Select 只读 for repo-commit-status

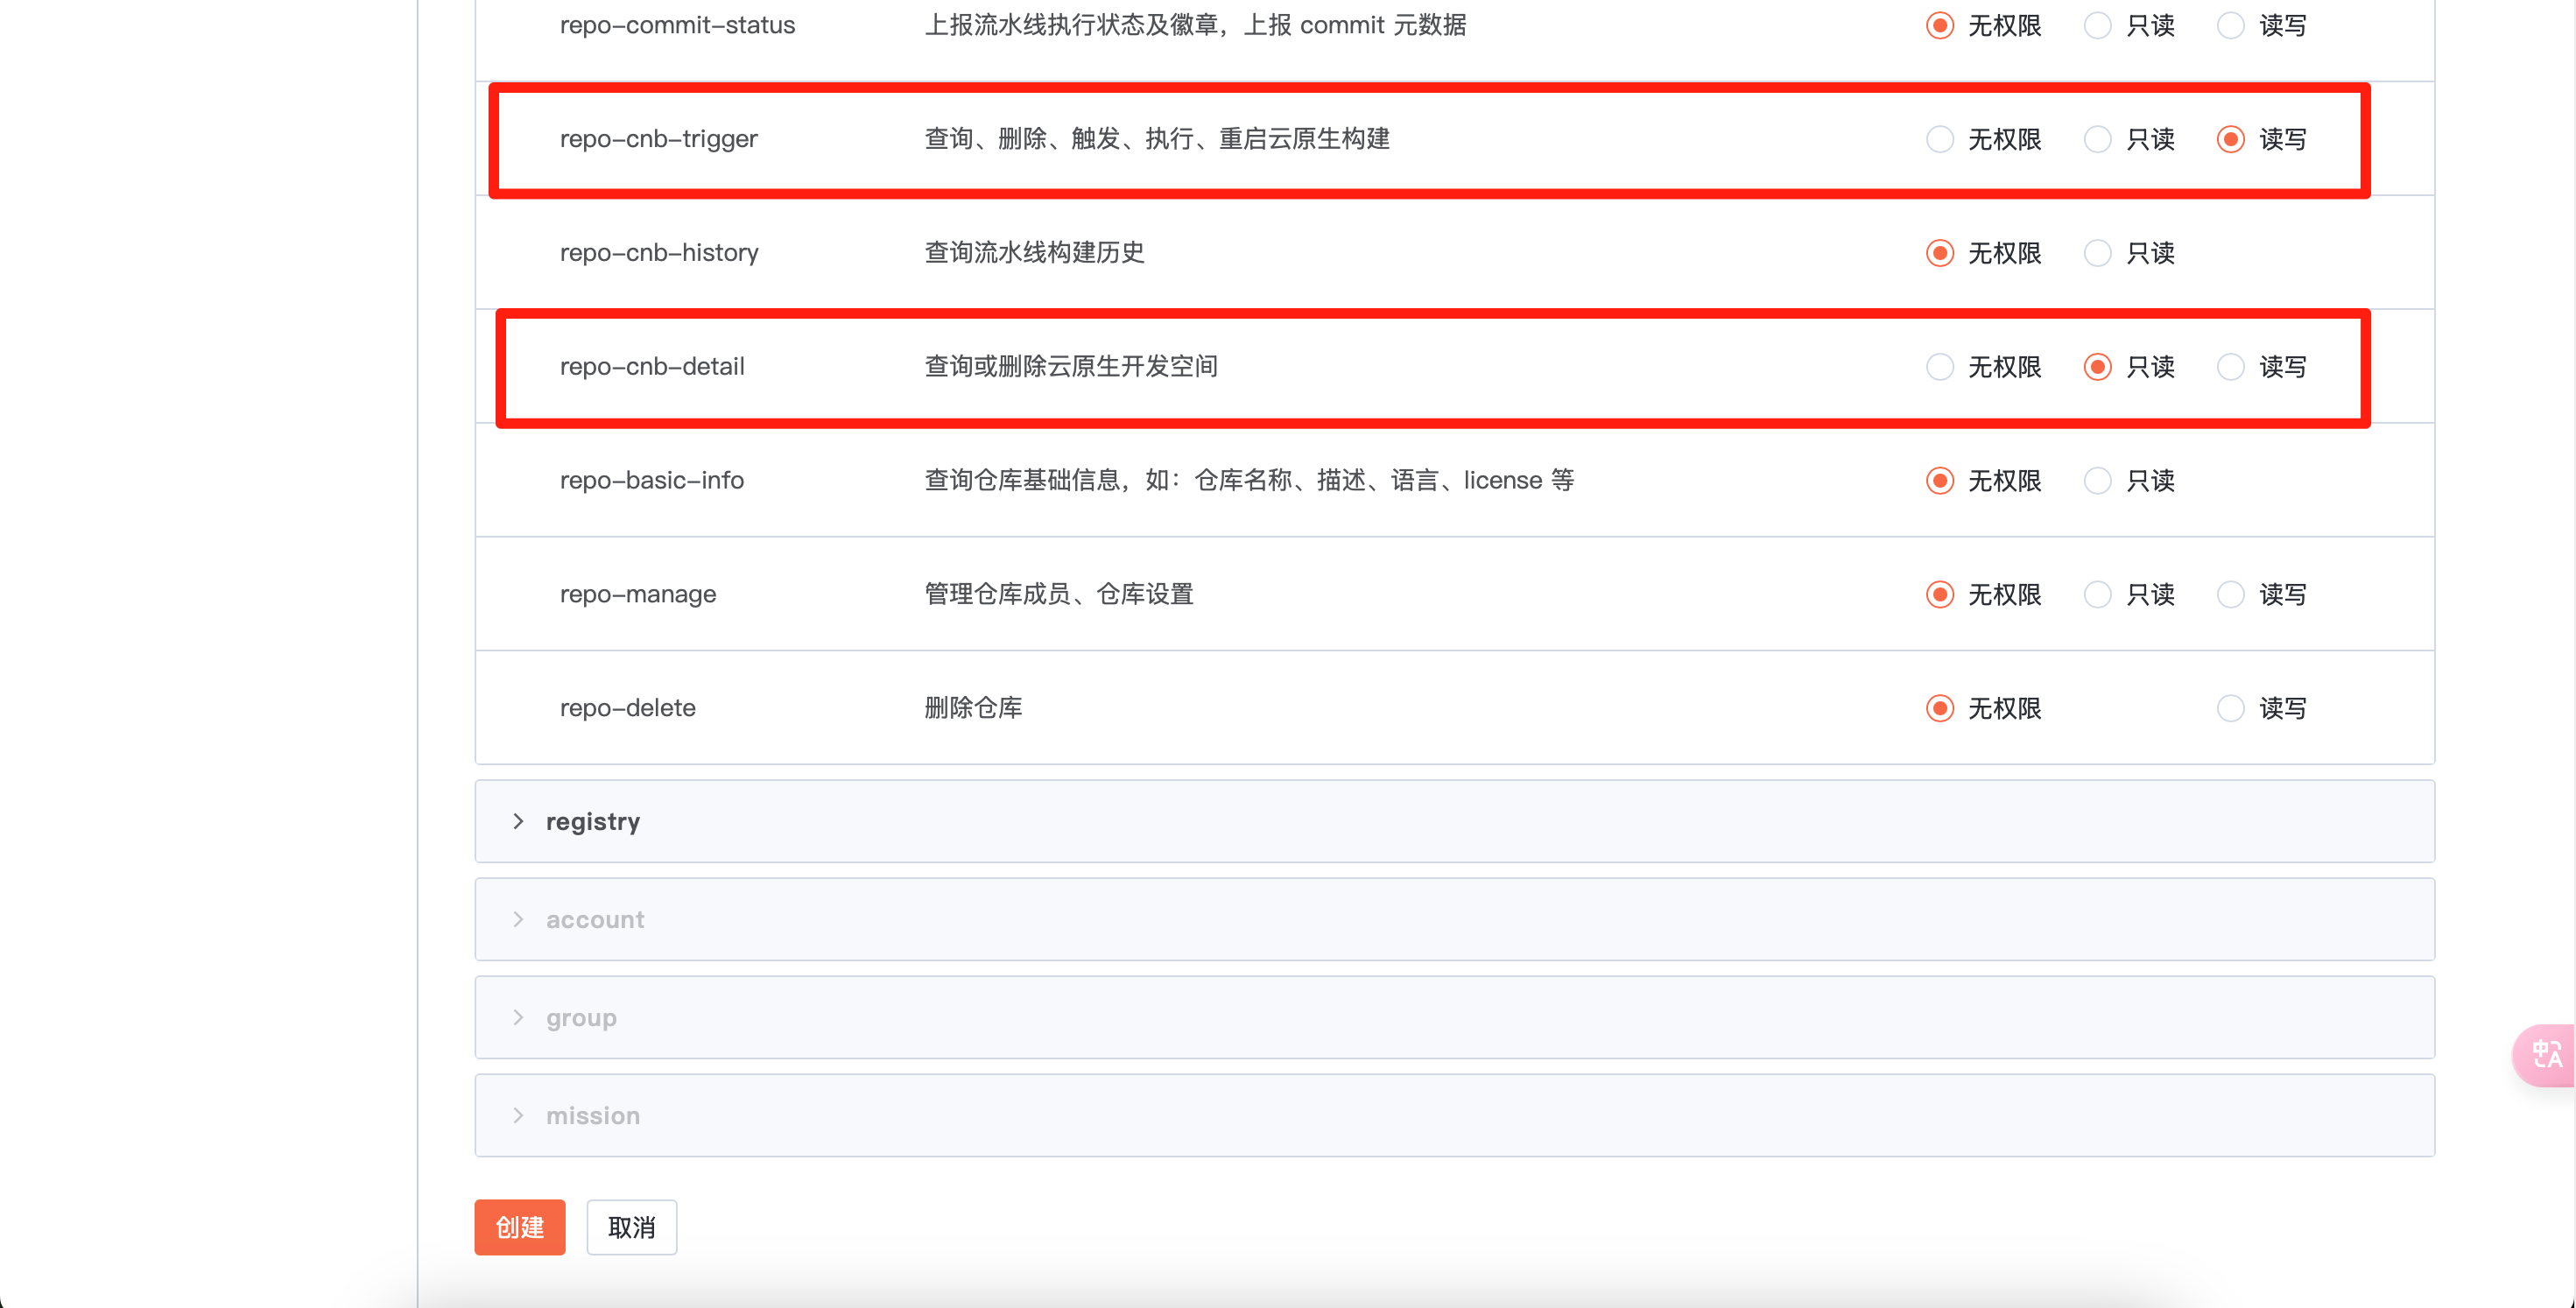(x=2097, y=25)
